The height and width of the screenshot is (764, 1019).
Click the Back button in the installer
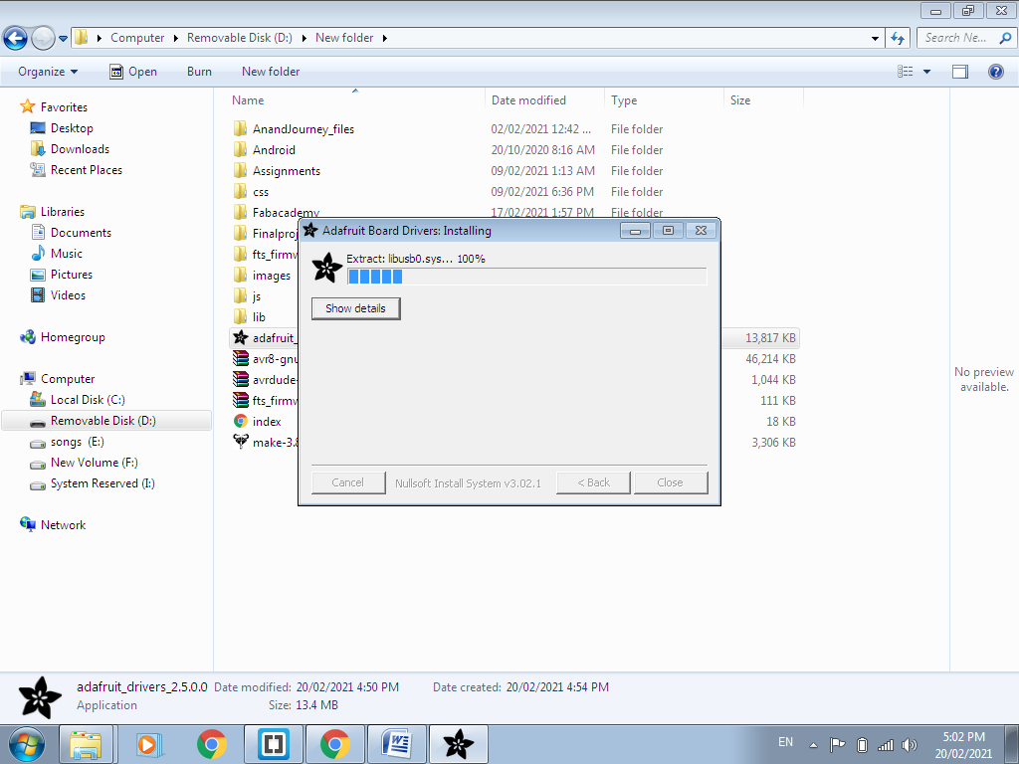[x=593, y=482]
